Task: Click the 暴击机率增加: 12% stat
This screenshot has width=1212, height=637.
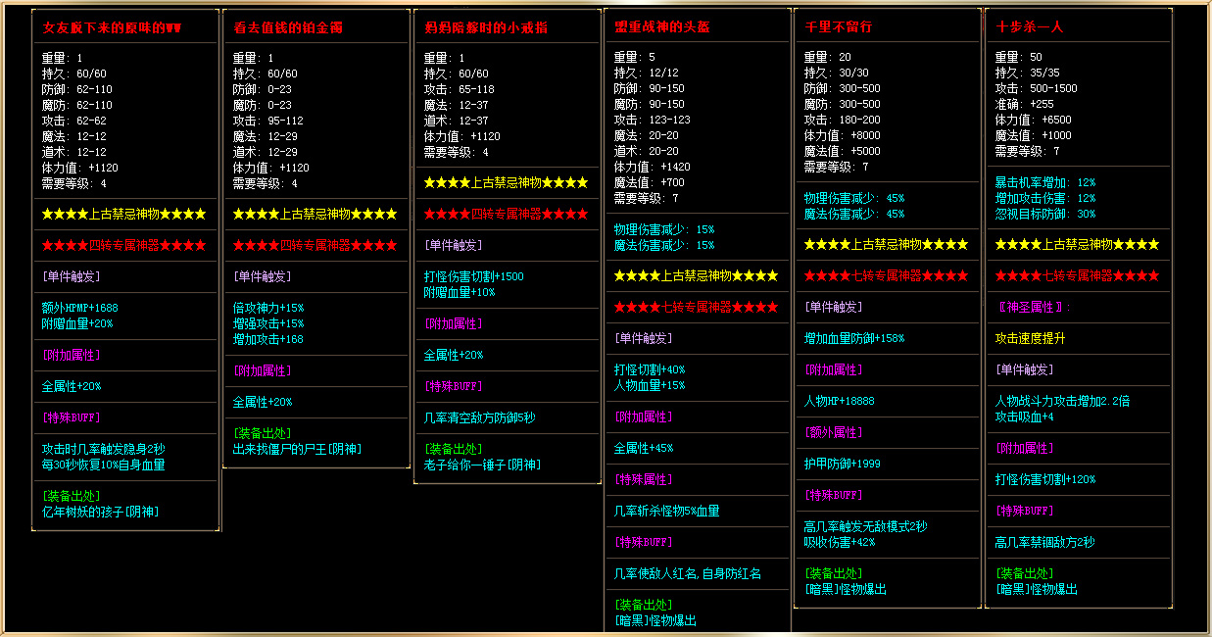Action: click(1044, 182)
